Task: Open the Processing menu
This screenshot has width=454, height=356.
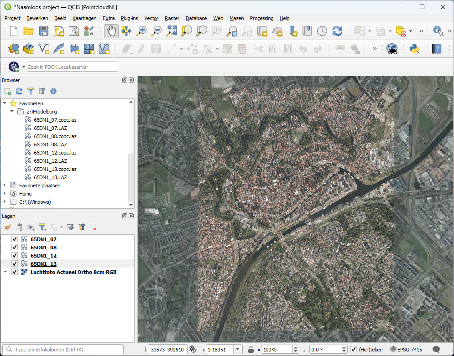Action: 261,18
